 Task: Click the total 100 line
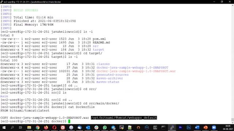[x=9, y=60]
